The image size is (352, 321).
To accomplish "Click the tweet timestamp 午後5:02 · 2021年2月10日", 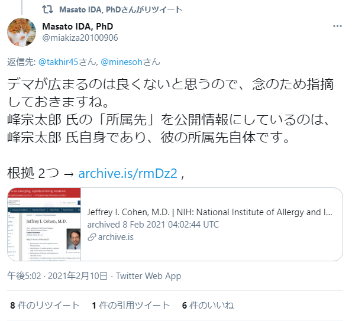I will pyautogui.click(x=57, y=276).
